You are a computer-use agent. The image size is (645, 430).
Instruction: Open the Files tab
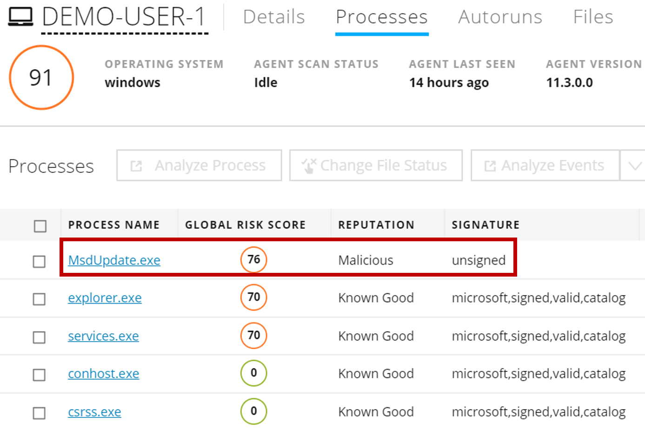(x=593, y=17)
